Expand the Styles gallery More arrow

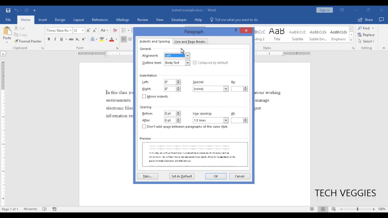point(351,40)
